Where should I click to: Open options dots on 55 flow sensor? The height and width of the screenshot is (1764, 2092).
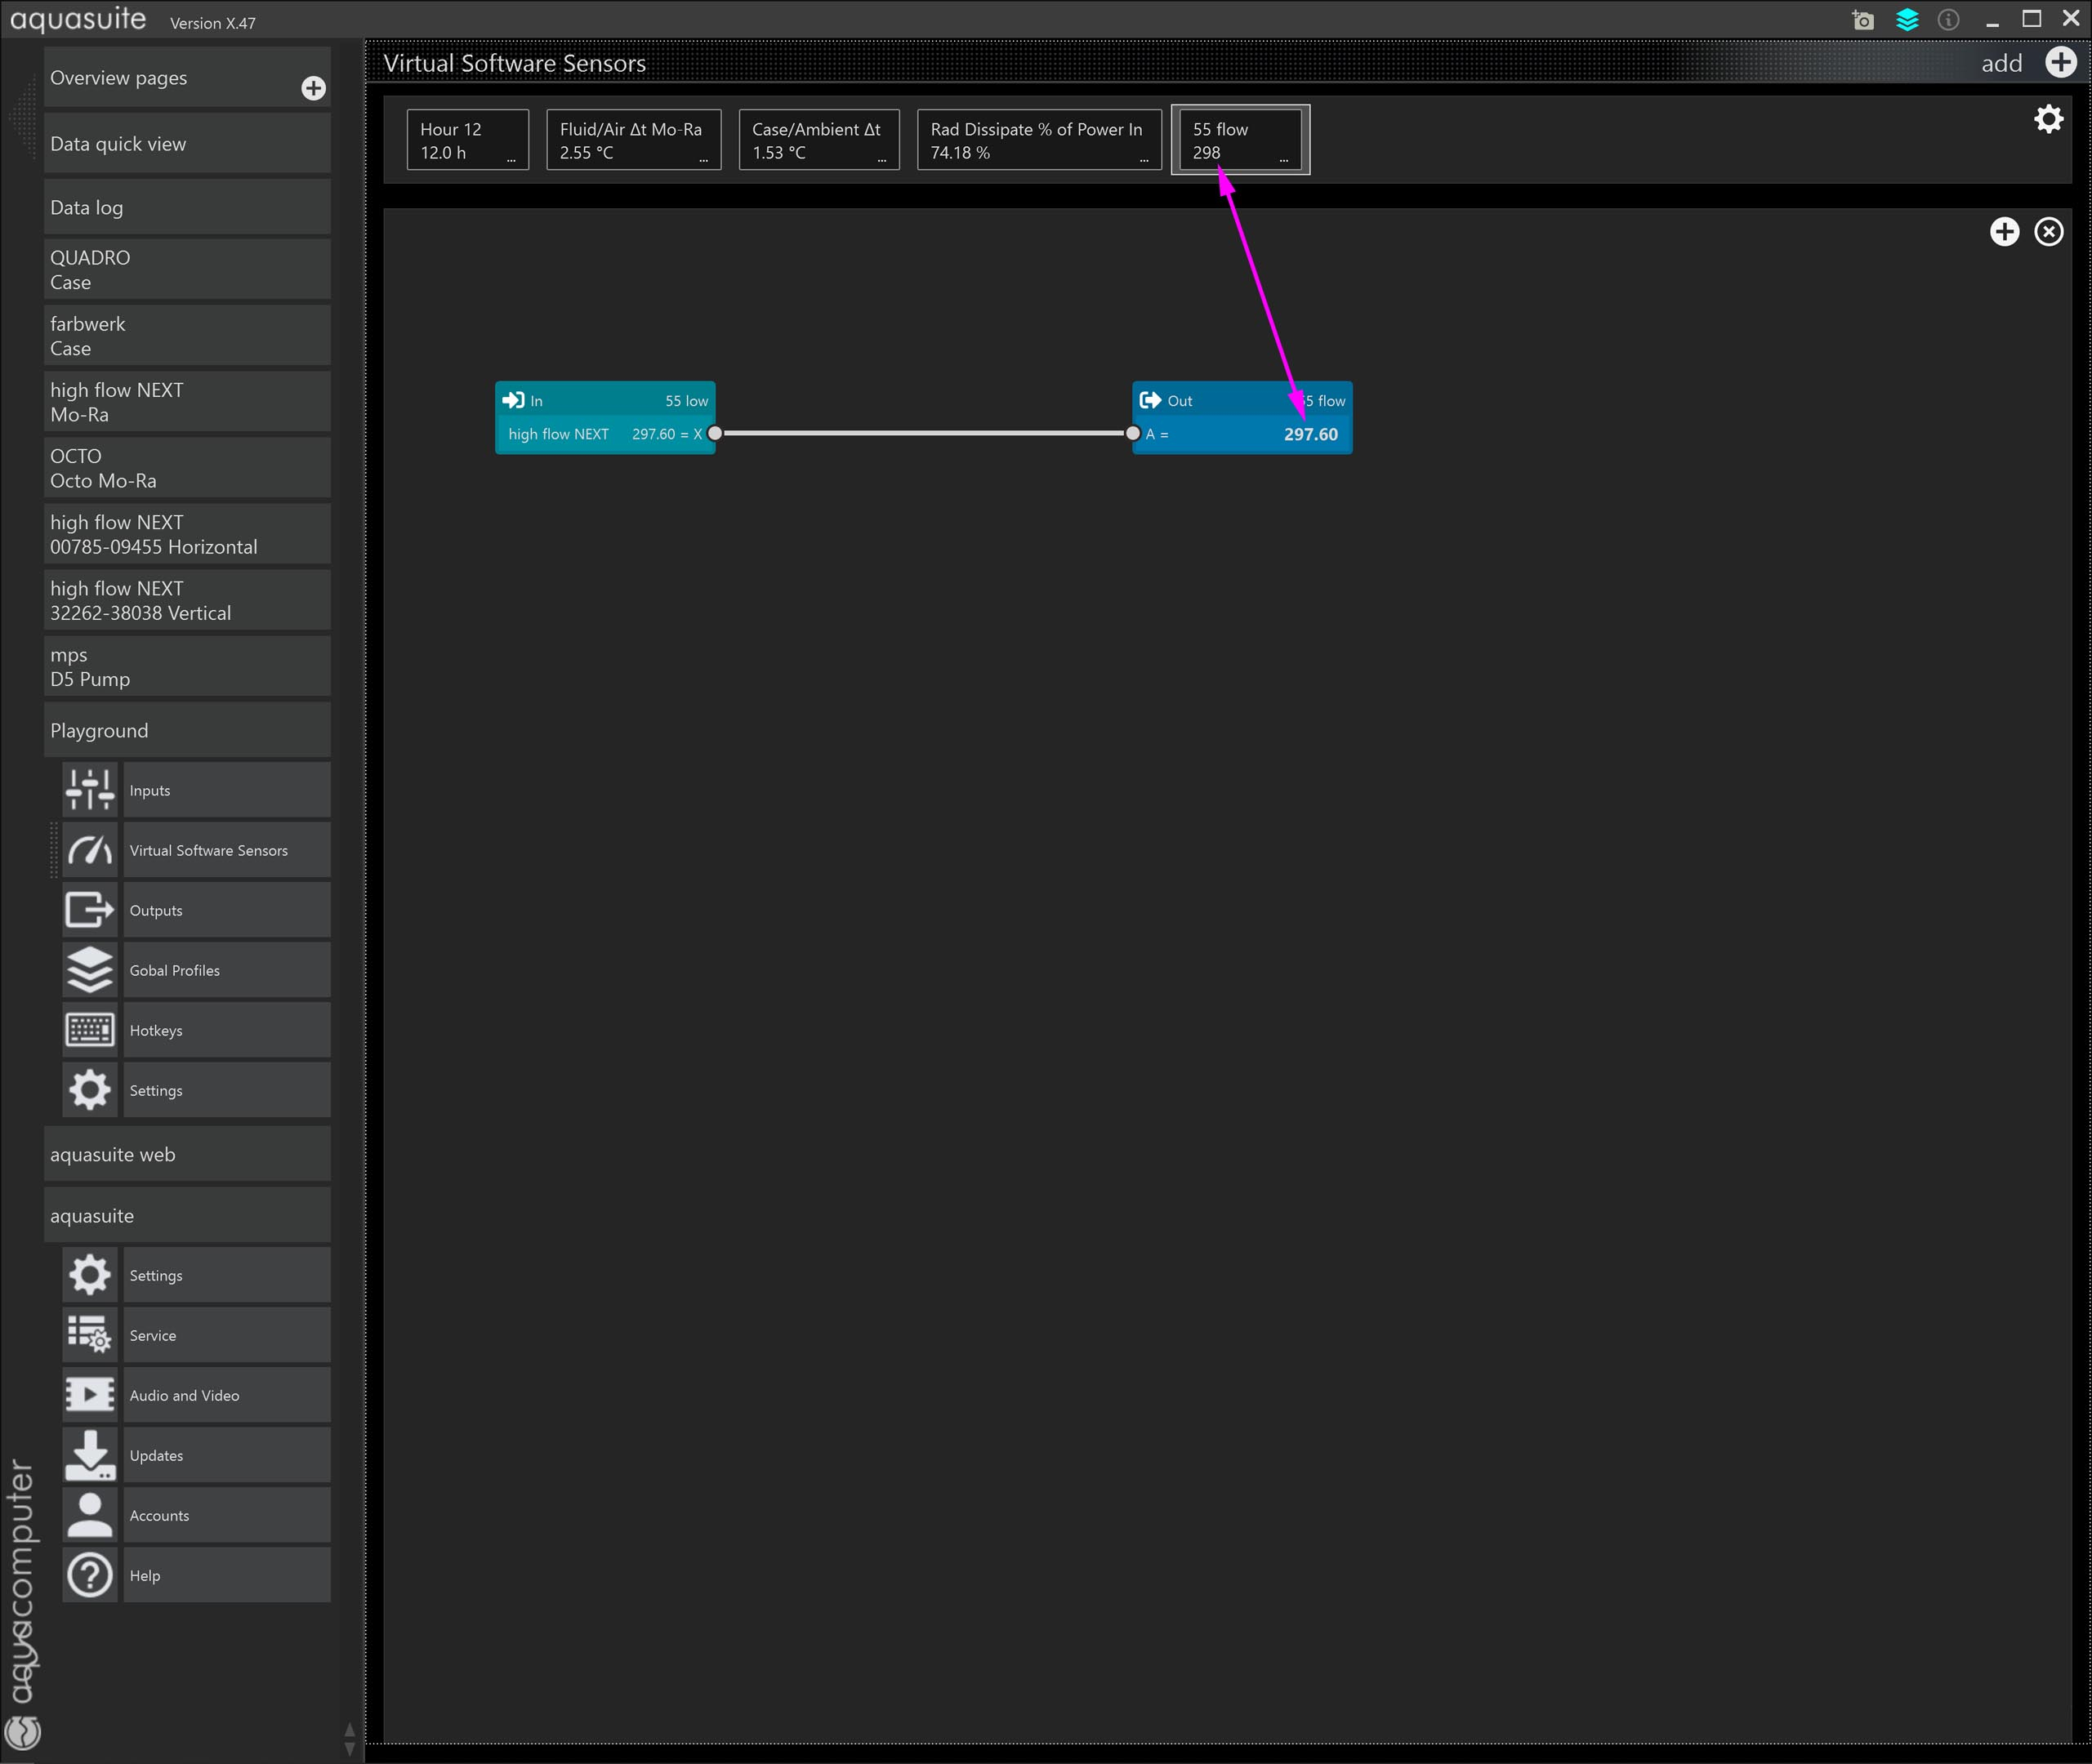[x=1284, y=160]
